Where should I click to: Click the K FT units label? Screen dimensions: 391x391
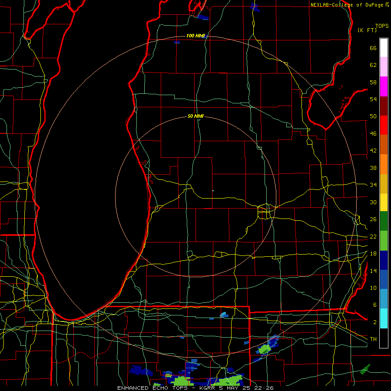click(367, 30)
